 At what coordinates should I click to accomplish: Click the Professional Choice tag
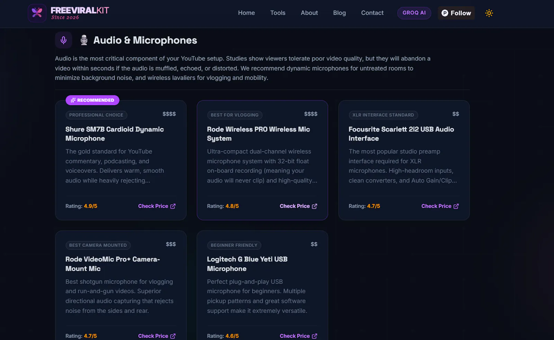coord(96,115)
